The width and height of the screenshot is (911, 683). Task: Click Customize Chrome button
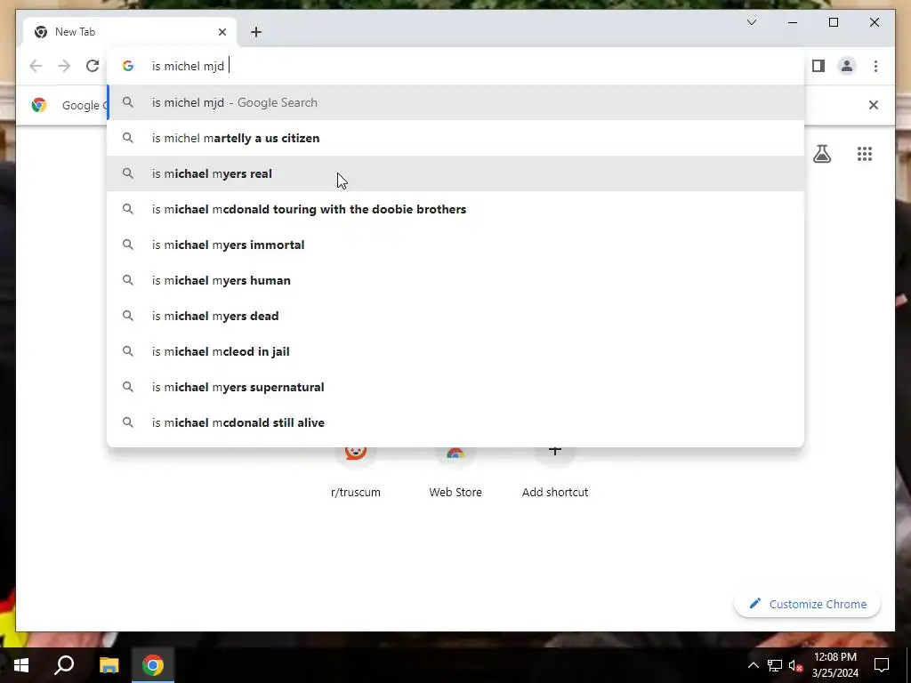pos(807,604)
